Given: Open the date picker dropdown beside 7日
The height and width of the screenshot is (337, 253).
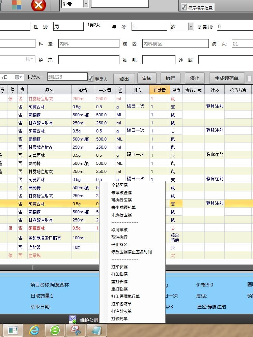Looking at the screenshot, I should (x=19, y=77).
